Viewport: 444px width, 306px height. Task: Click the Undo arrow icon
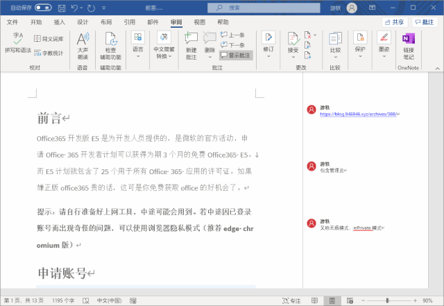(x=74, y=8)
